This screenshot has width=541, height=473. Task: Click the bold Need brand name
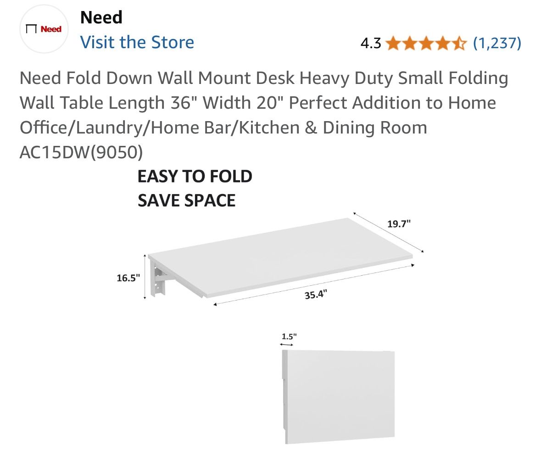[x=101, y=17]
